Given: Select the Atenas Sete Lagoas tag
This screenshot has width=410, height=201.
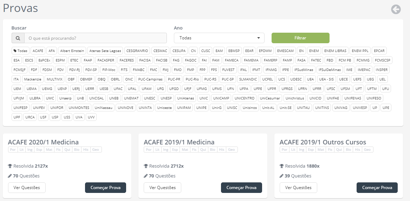Looking at the screenshot, I should click(105, 51).
